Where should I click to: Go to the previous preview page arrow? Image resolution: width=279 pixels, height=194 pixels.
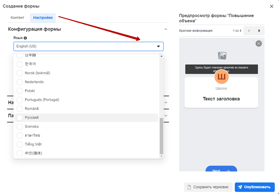click(248, 31)
